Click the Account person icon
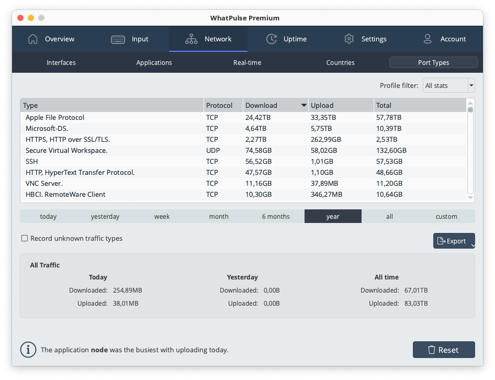 click(428, 39)
